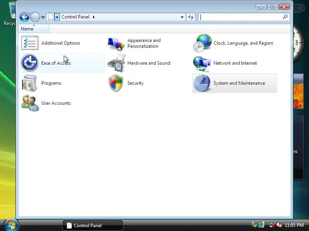Click the disconnected network tray icon
This screenshot has width=309, height=231.
[x=272, y=225]
